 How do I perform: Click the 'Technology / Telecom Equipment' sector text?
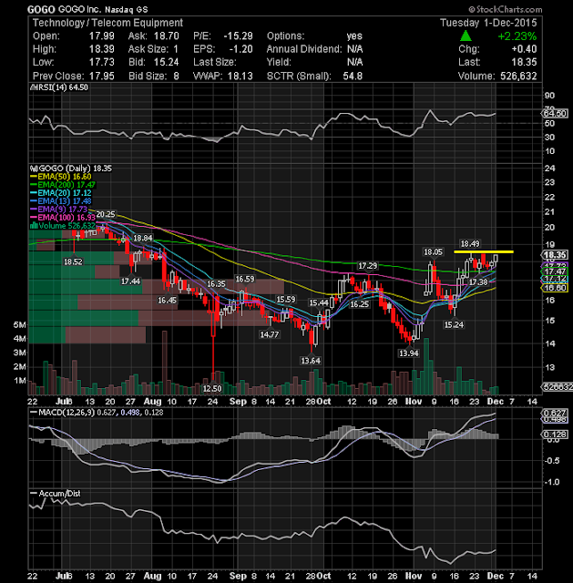[x=107, y=23]
